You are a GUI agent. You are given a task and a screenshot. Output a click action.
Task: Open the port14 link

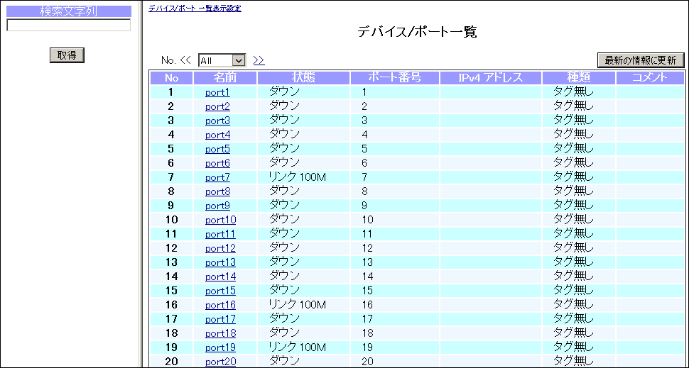tap(221, 277)
